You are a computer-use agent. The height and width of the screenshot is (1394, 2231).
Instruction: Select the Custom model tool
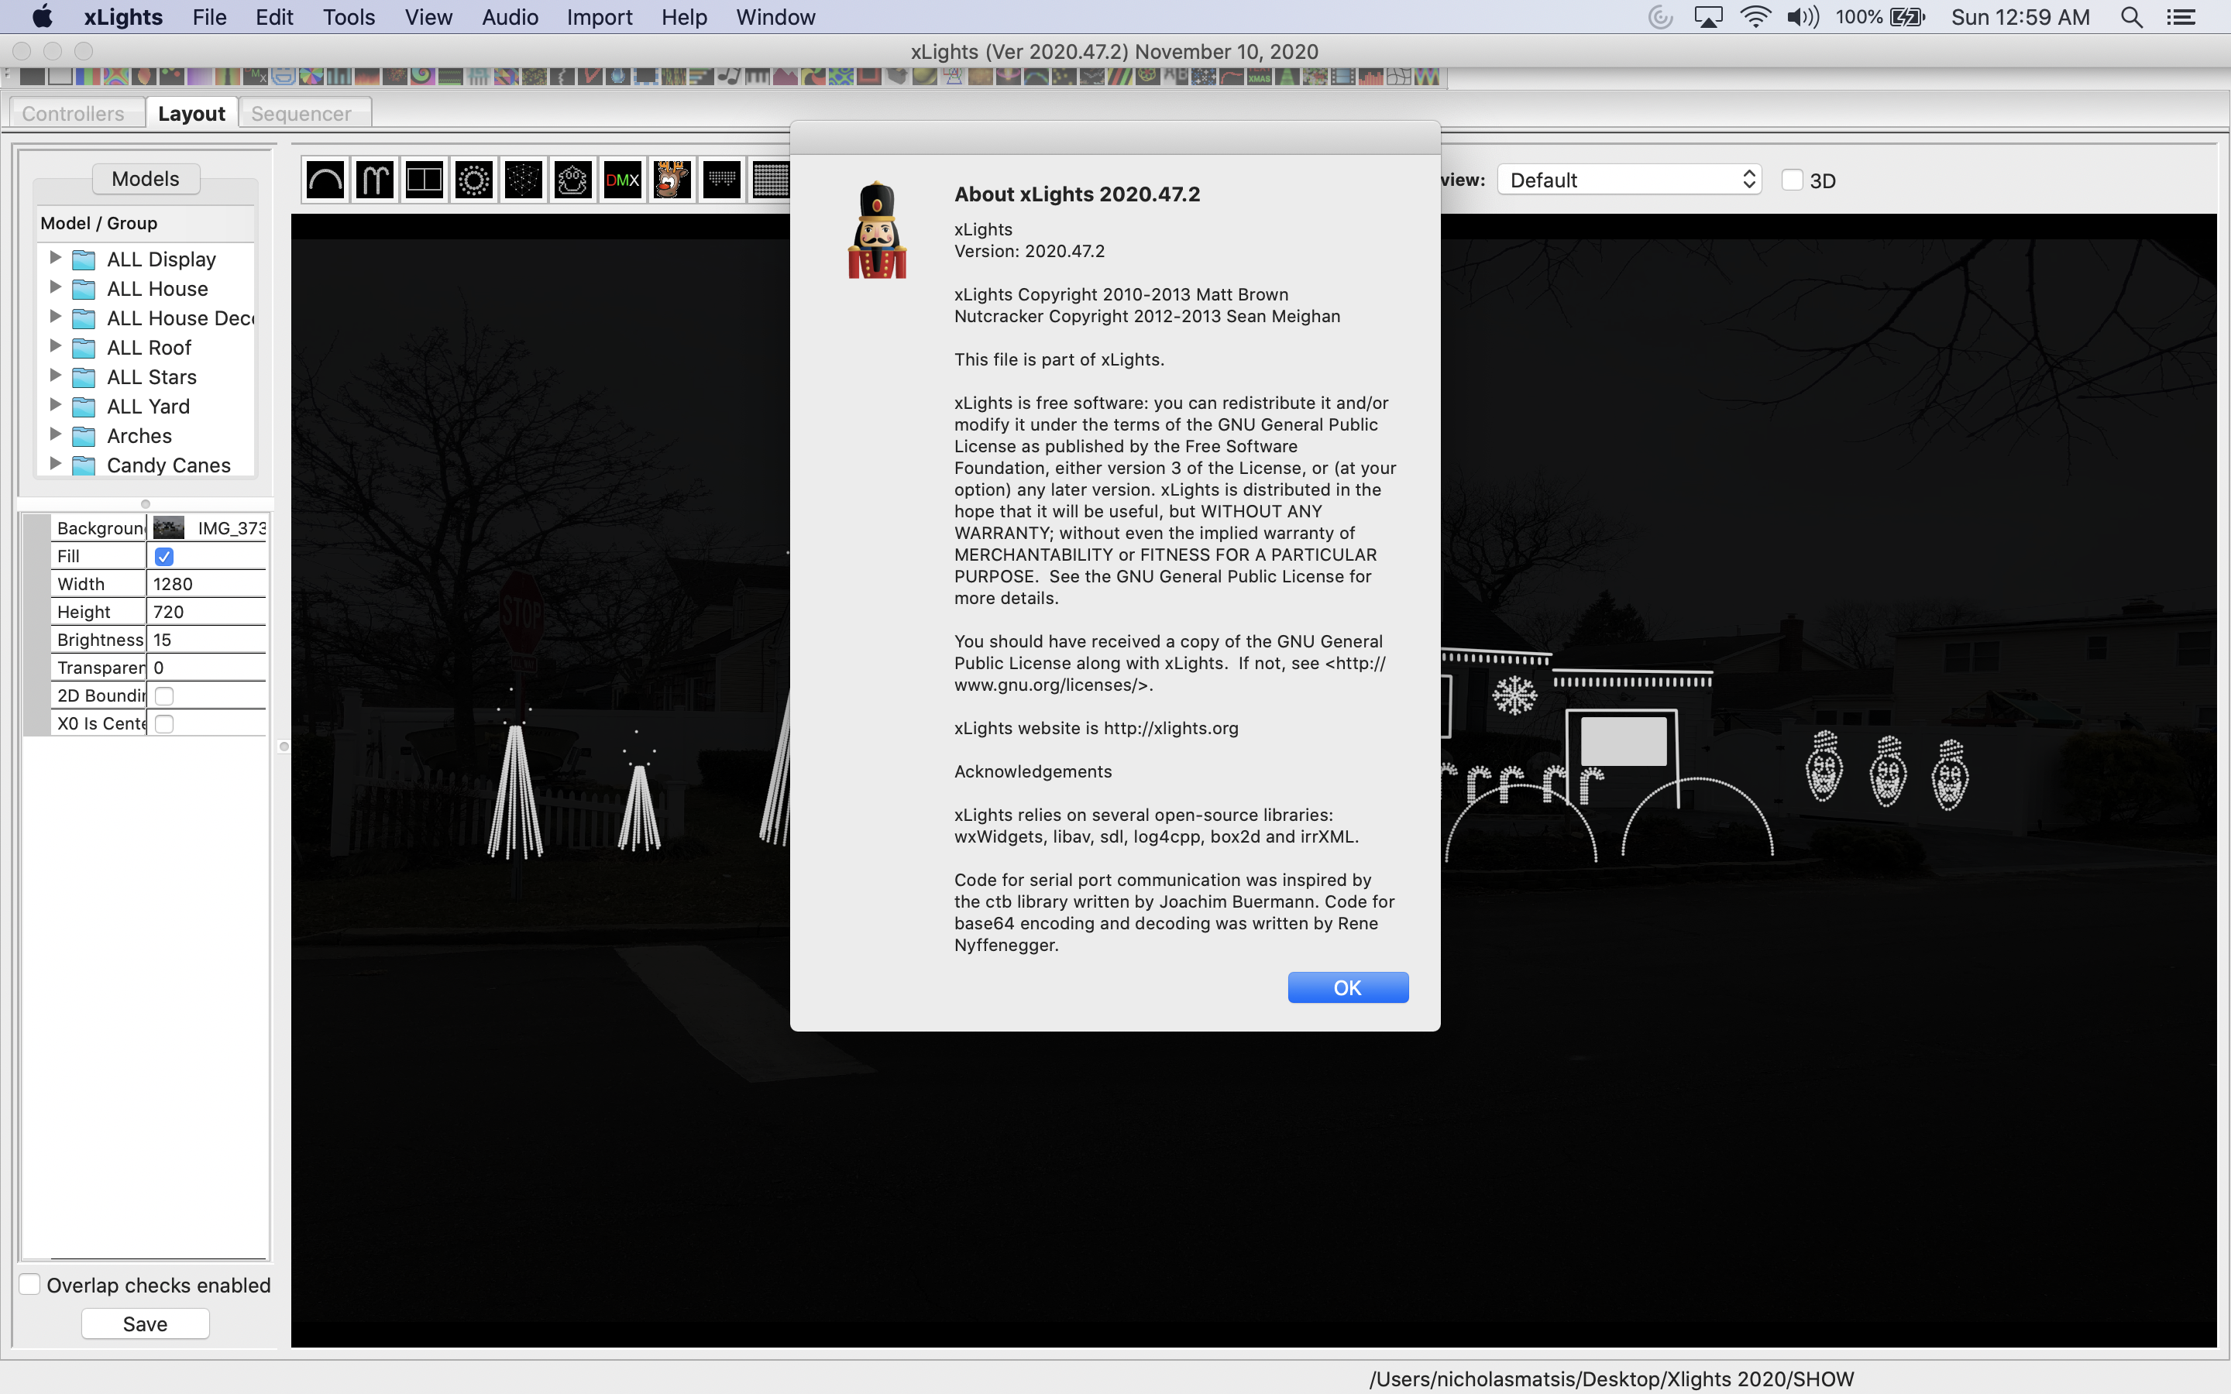tap(572, 180)
